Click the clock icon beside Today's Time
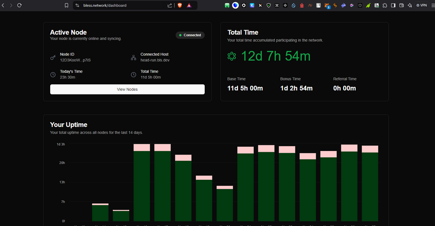This screenshot has width=435, height=226. click(x=53, y=75)
